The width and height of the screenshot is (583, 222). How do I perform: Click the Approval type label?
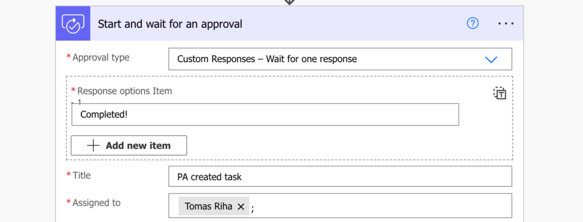tap(101, 57)
